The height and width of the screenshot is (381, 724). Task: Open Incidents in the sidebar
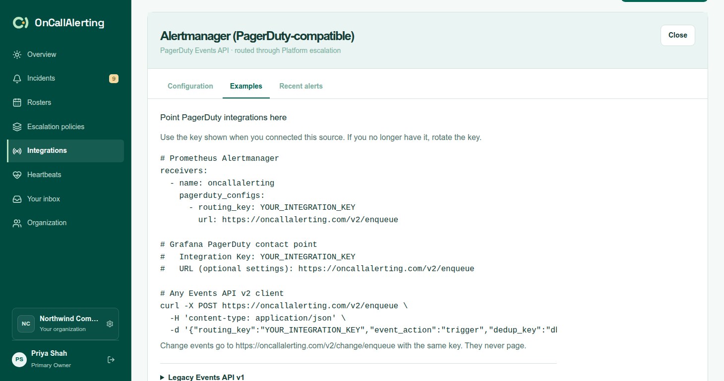(65, 78)
